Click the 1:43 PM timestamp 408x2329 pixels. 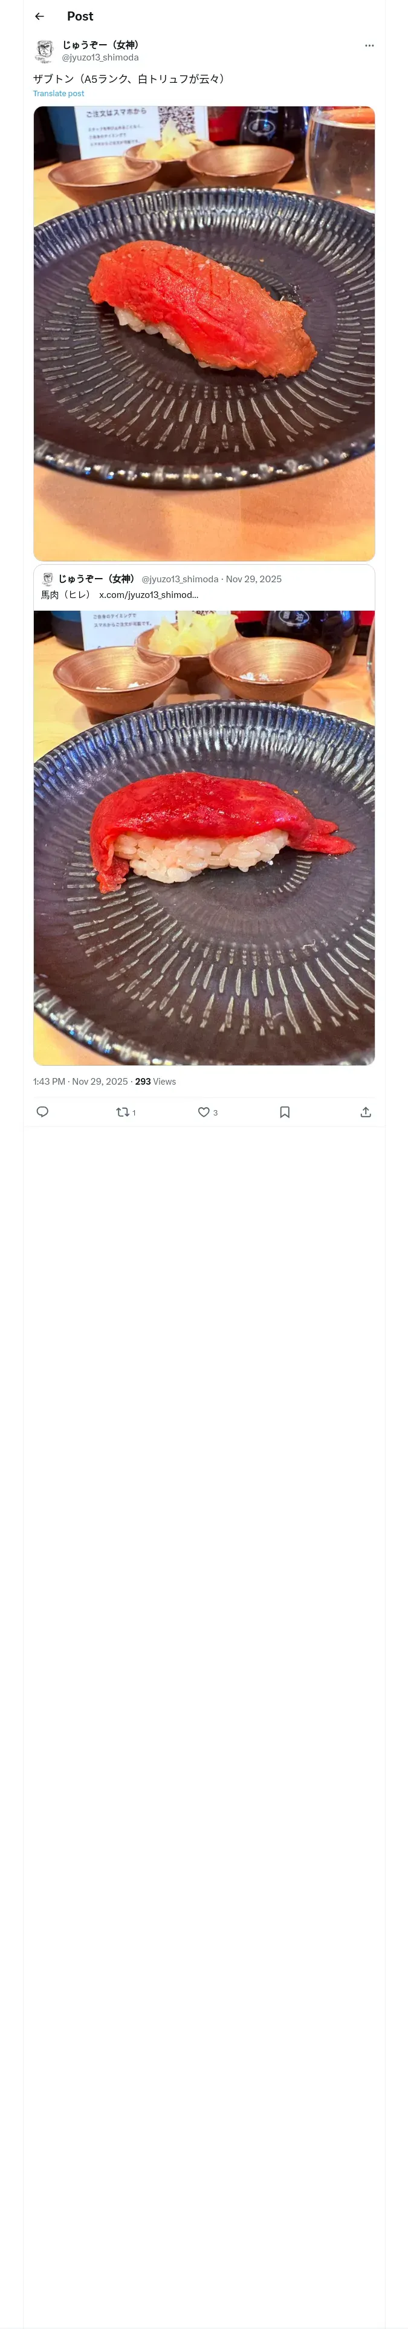pos(49,1081)
